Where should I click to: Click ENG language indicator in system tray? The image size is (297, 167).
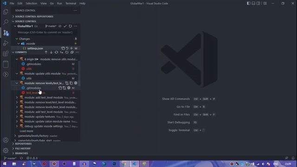tap(276, 164)
